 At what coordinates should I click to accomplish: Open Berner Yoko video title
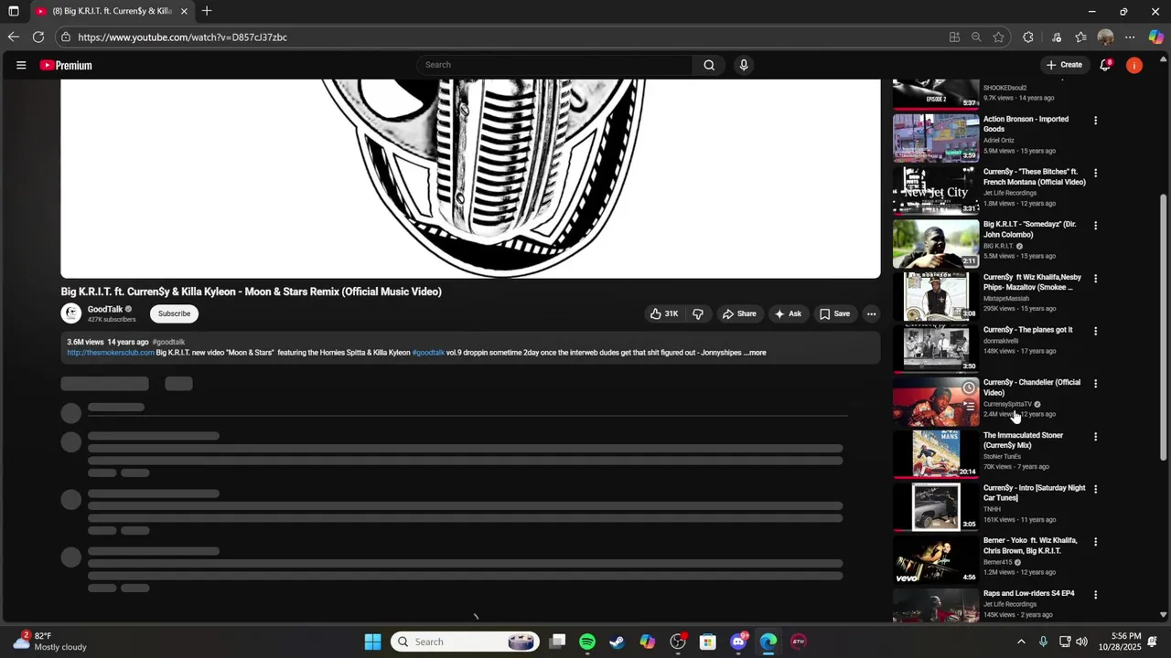pyautogui.click(x=1030, y=546)
